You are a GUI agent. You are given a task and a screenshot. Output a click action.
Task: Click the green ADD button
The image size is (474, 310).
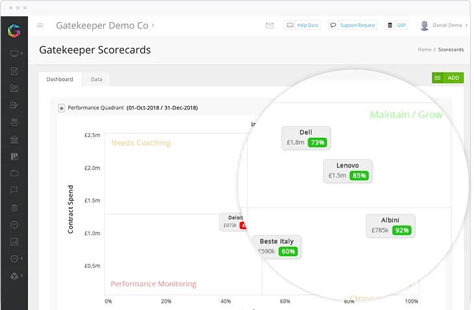pyautogui.click(x=453, y=78)
